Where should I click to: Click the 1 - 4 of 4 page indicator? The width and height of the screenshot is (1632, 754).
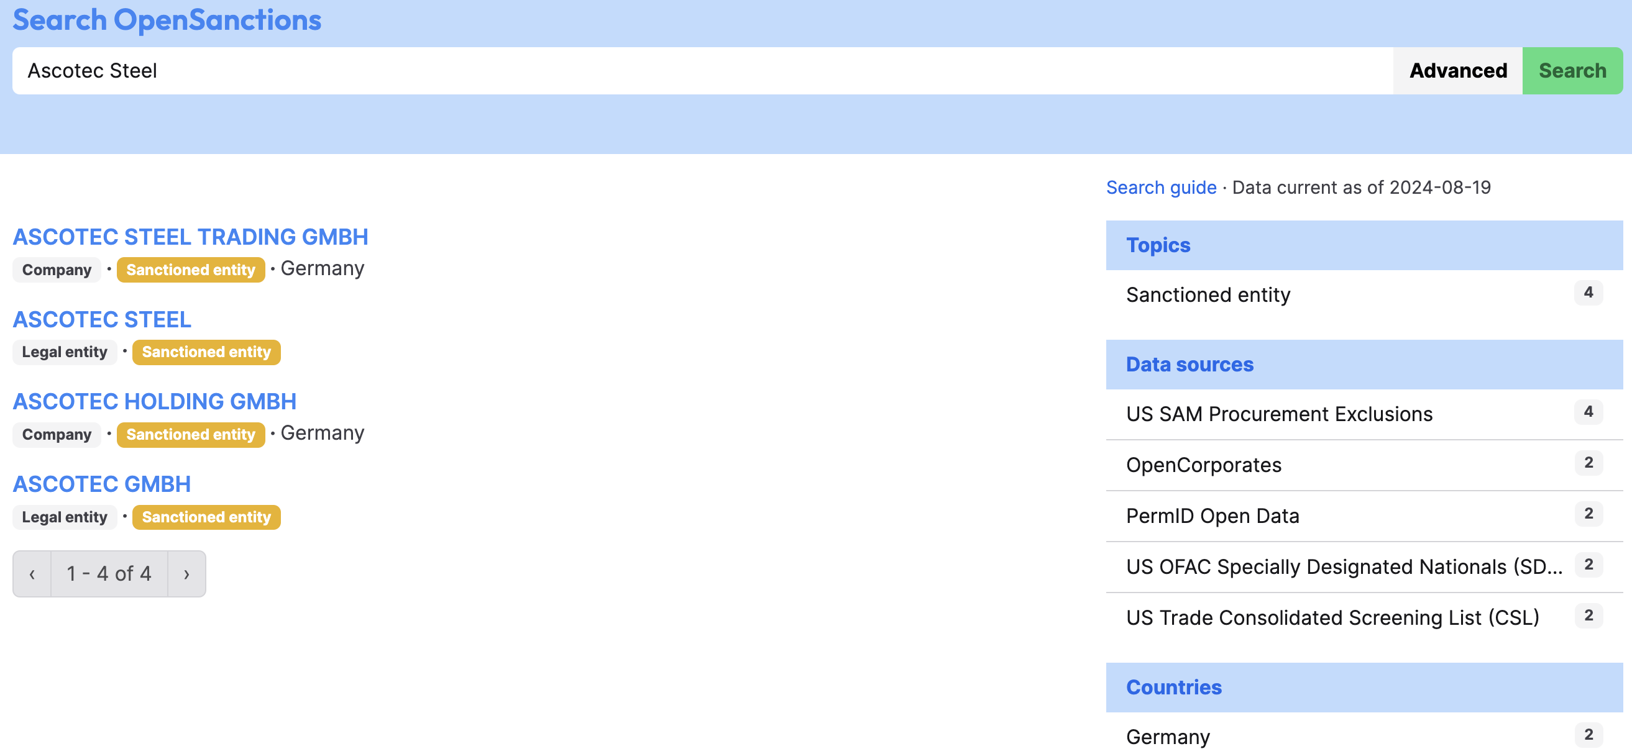coord(109,573)
